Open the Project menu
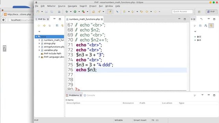The width and height of the screenshot is (219, 123). pyautogui.click(x=93, y=6)
